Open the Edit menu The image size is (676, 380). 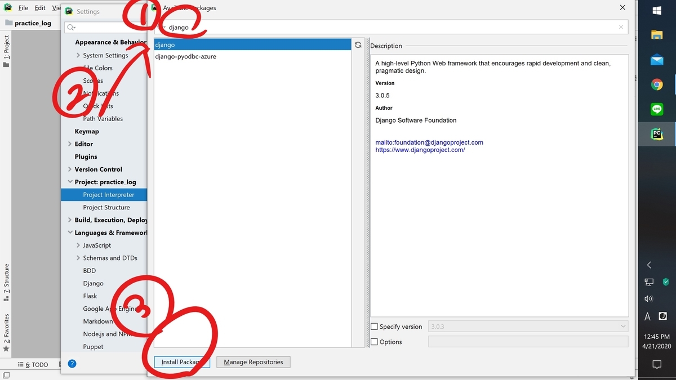(40, 8)
